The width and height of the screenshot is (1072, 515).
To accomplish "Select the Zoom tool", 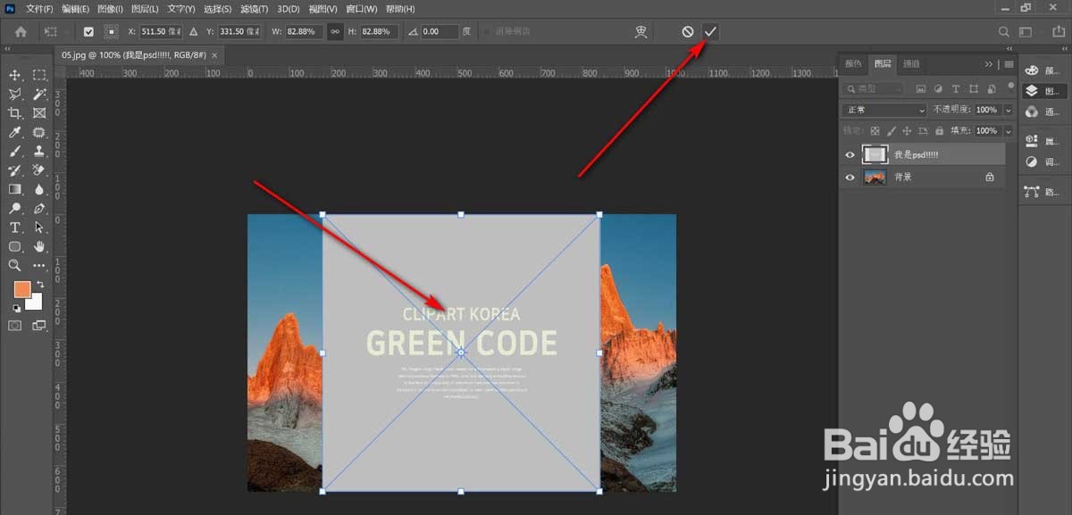I will pos(15,265).
